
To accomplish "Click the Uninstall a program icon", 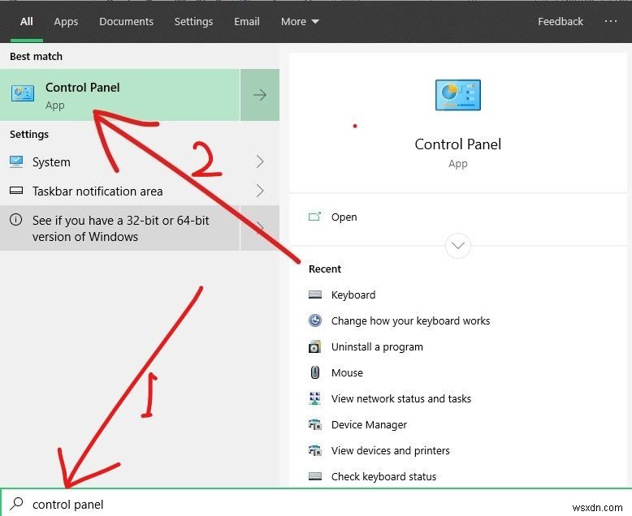I will click(x=315, y=346).
